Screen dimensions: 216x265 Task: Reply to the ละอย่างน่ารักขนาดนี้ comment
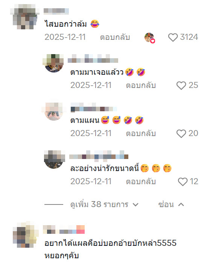141,182
